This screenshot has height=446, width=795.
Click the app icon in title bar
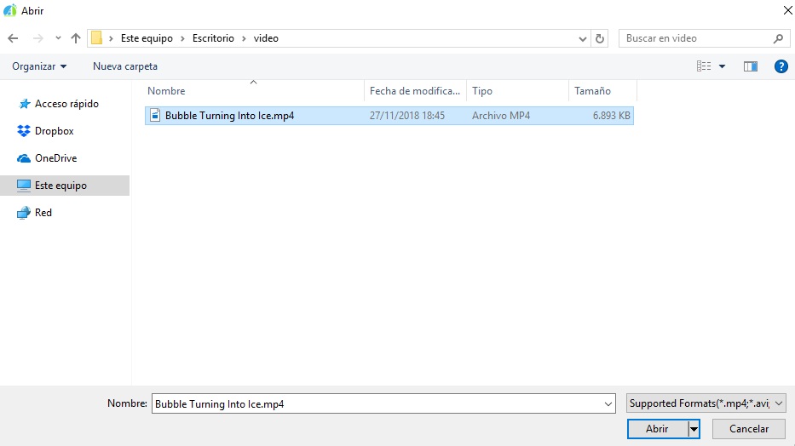click(9, 10)
